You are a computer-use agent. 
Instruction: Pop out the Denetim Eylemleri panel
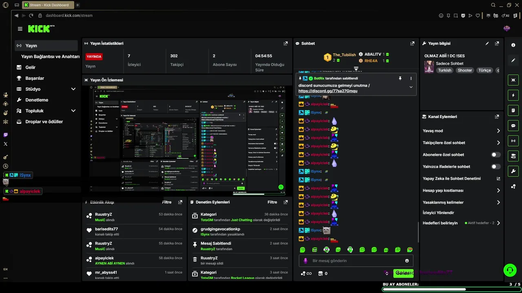tap(285, 202)
